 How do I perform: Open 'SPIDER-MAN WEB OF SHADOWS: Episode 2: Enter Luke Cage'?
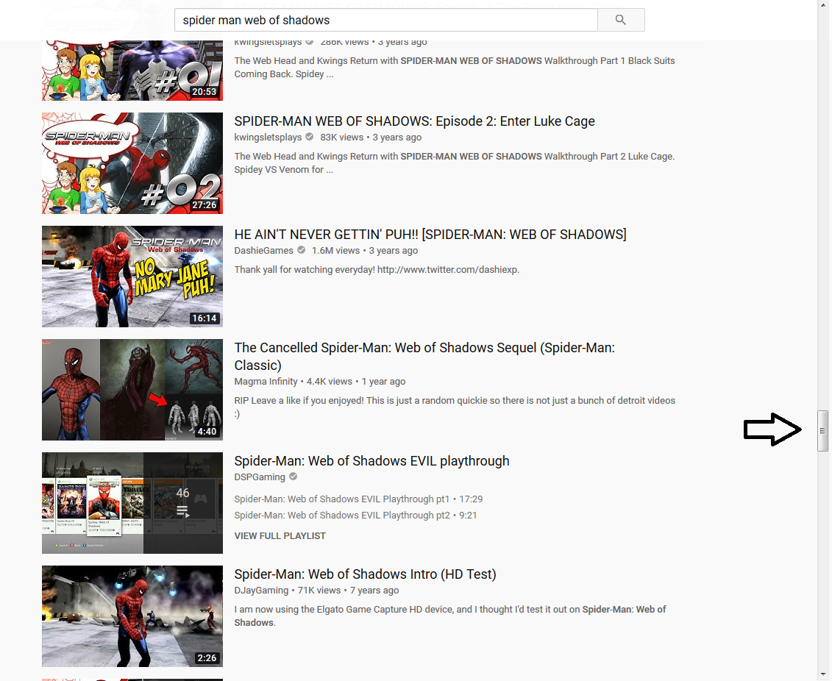click(x=414, y=121)
